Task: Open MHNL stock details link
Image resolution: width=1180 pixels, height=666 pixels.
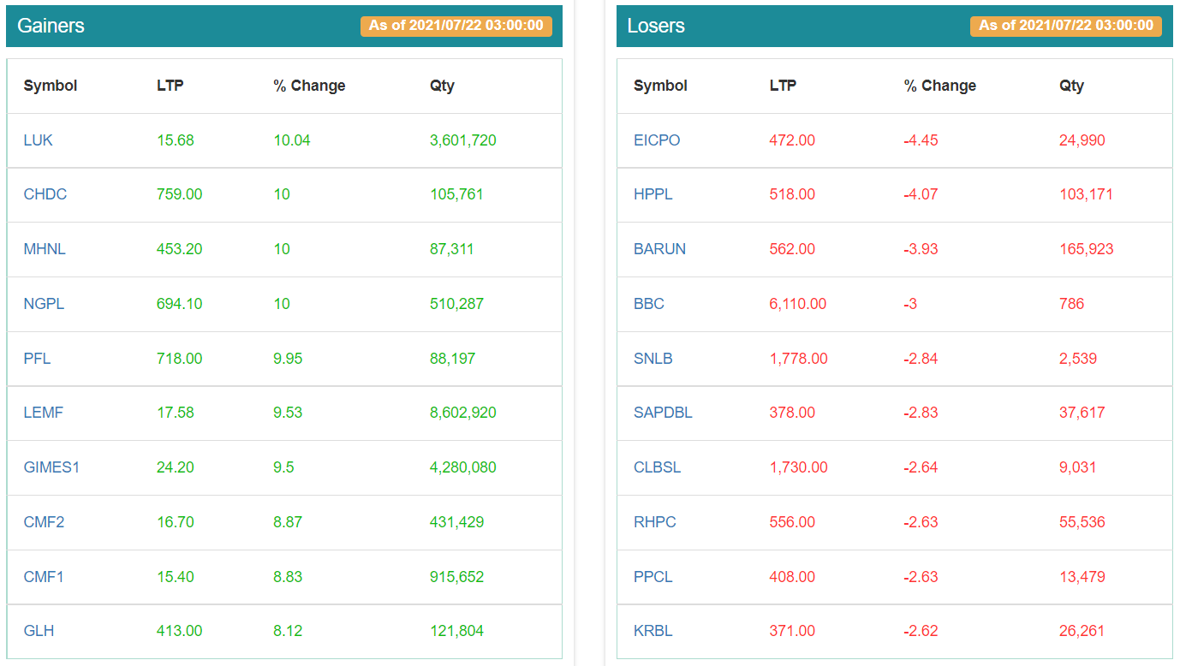Action: pyautogui.click(x=45, y=249)
